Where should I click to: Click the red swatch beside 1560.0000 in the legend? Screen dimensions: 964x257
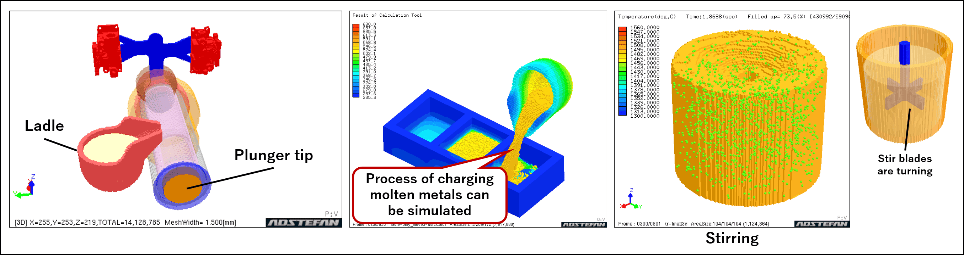[x=622, y=28]
